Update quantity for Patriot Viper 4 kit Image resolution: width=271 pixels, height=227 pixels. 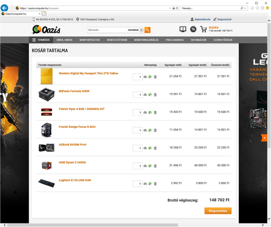[x=150, y=113]
